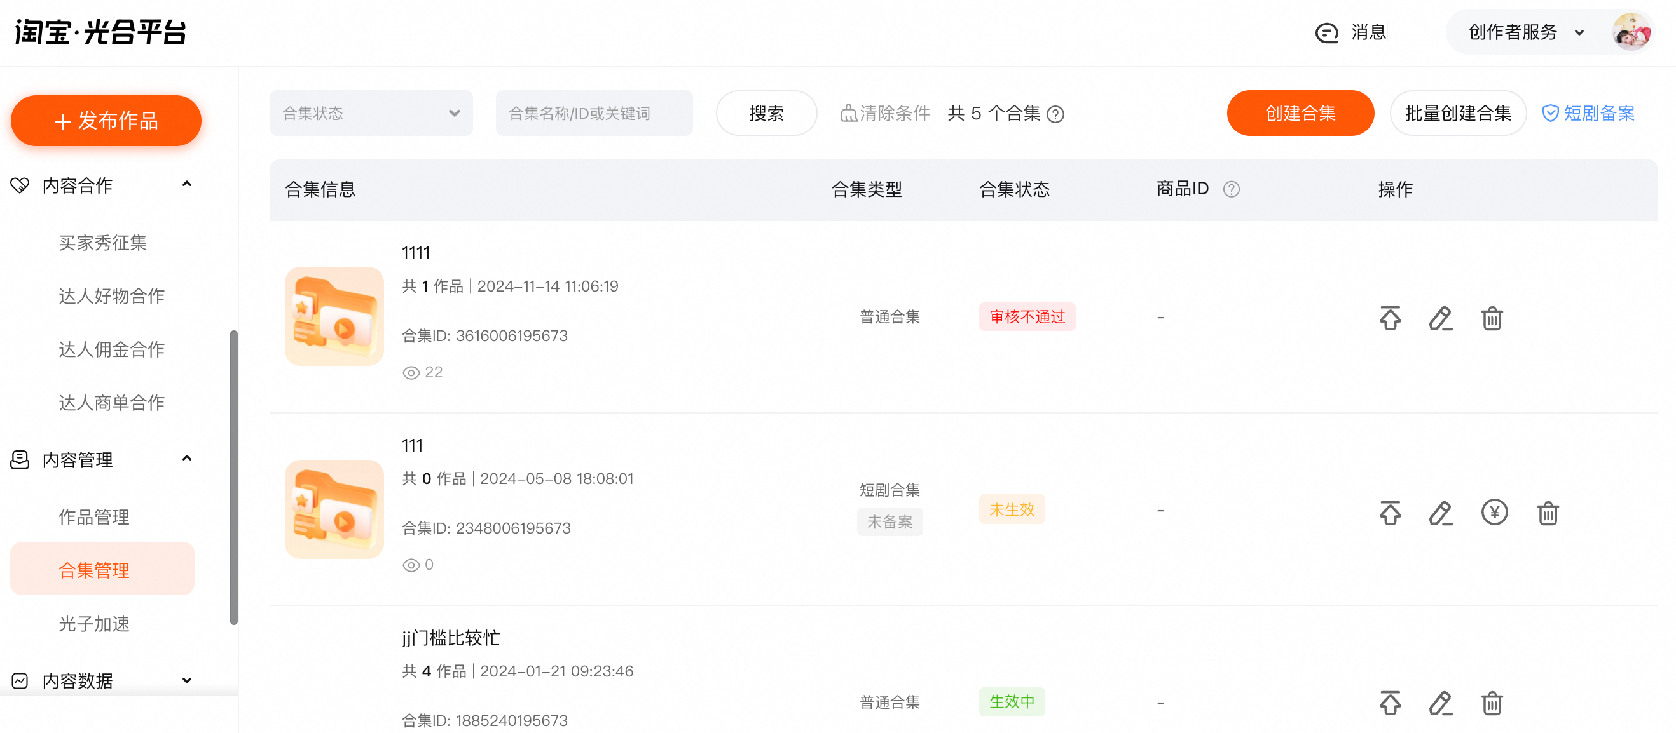The image size is (1676, 733).
Task: Open 光子加速 in the sidebar
Action: (93, 624)
